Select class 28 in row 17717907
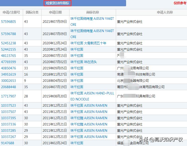 (26, 96)
